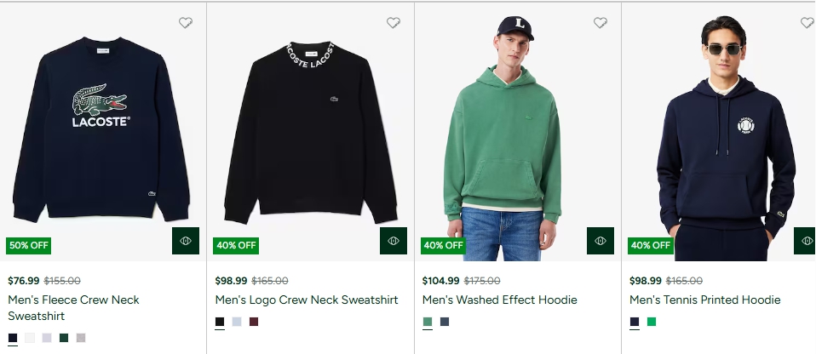Viewport: 816px width, 354px height.
Task: Add Washed Effect Hoodie to wishlist
Action: 601,23
